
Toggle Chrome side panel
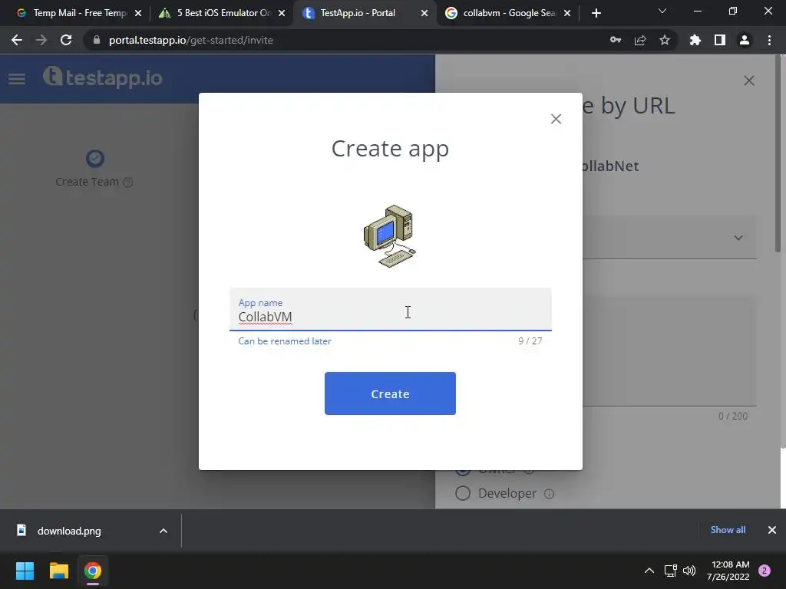[x=720, y=40]
